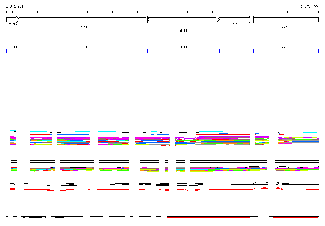This screenshot has width=325, height=226.
Task: Click the xkdS label above the blue box
Action: [13, 47]
